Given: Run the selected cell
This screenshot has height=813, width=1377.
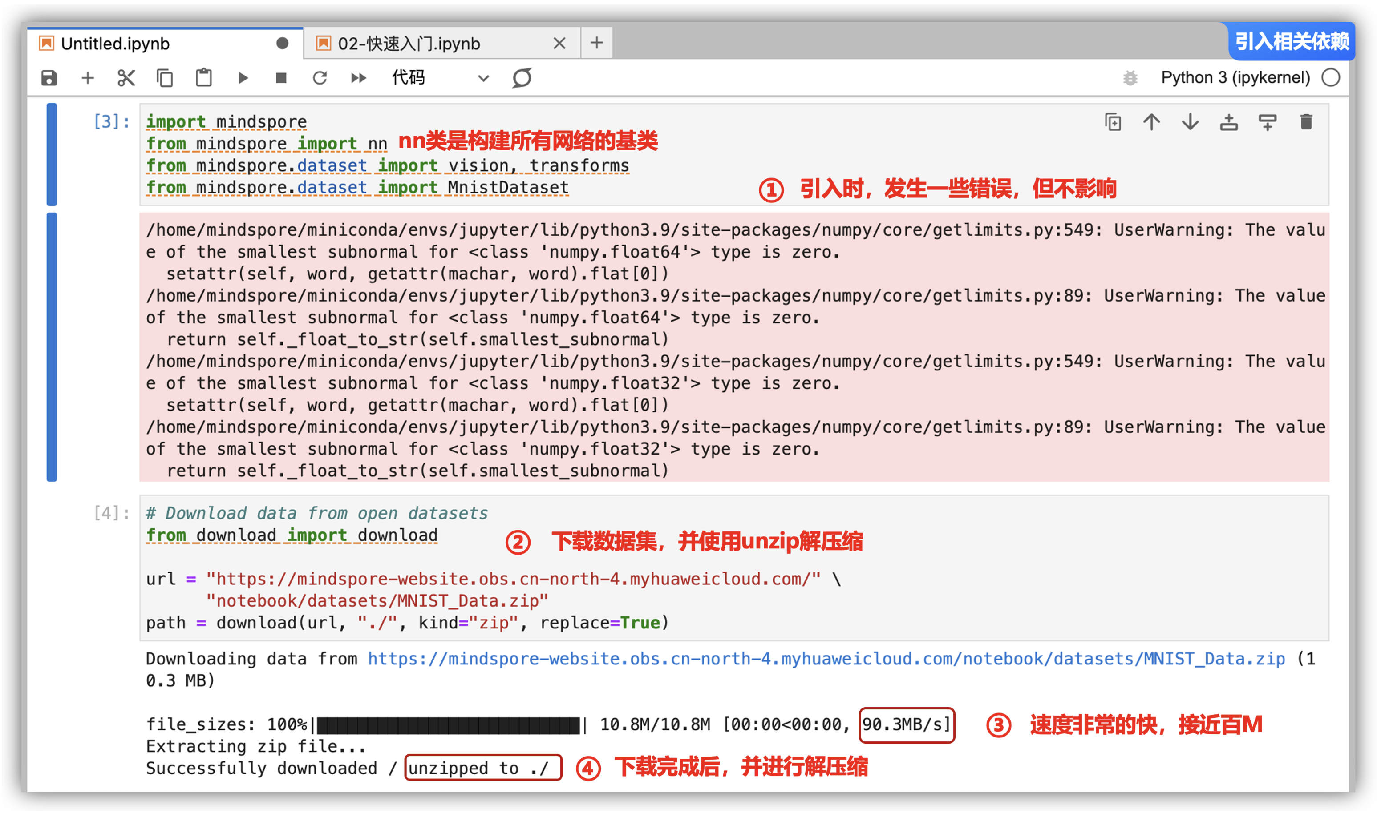Looking at the screenshot, I should point(243,78).
